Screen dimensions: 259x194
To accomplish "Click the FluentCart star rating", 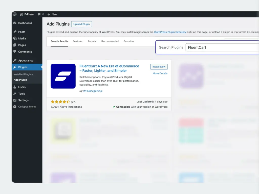I will [x=60, y=102].
